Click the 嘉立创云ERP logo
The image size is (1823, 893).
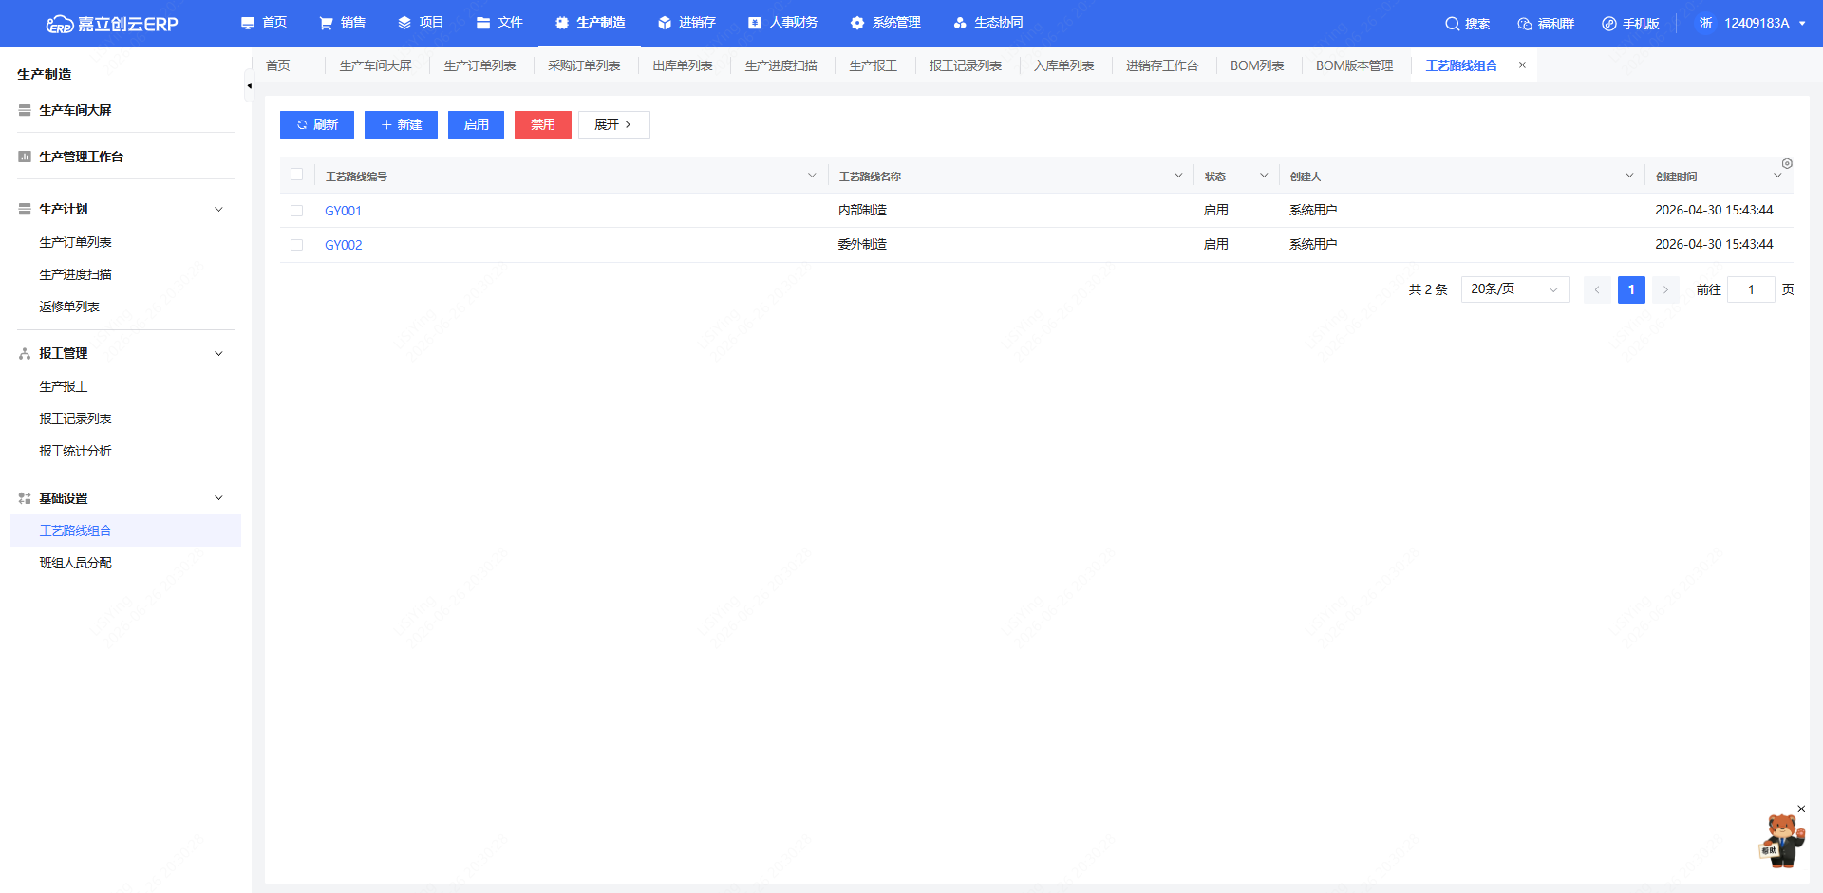pyautogui.click(x=112, y=24)
